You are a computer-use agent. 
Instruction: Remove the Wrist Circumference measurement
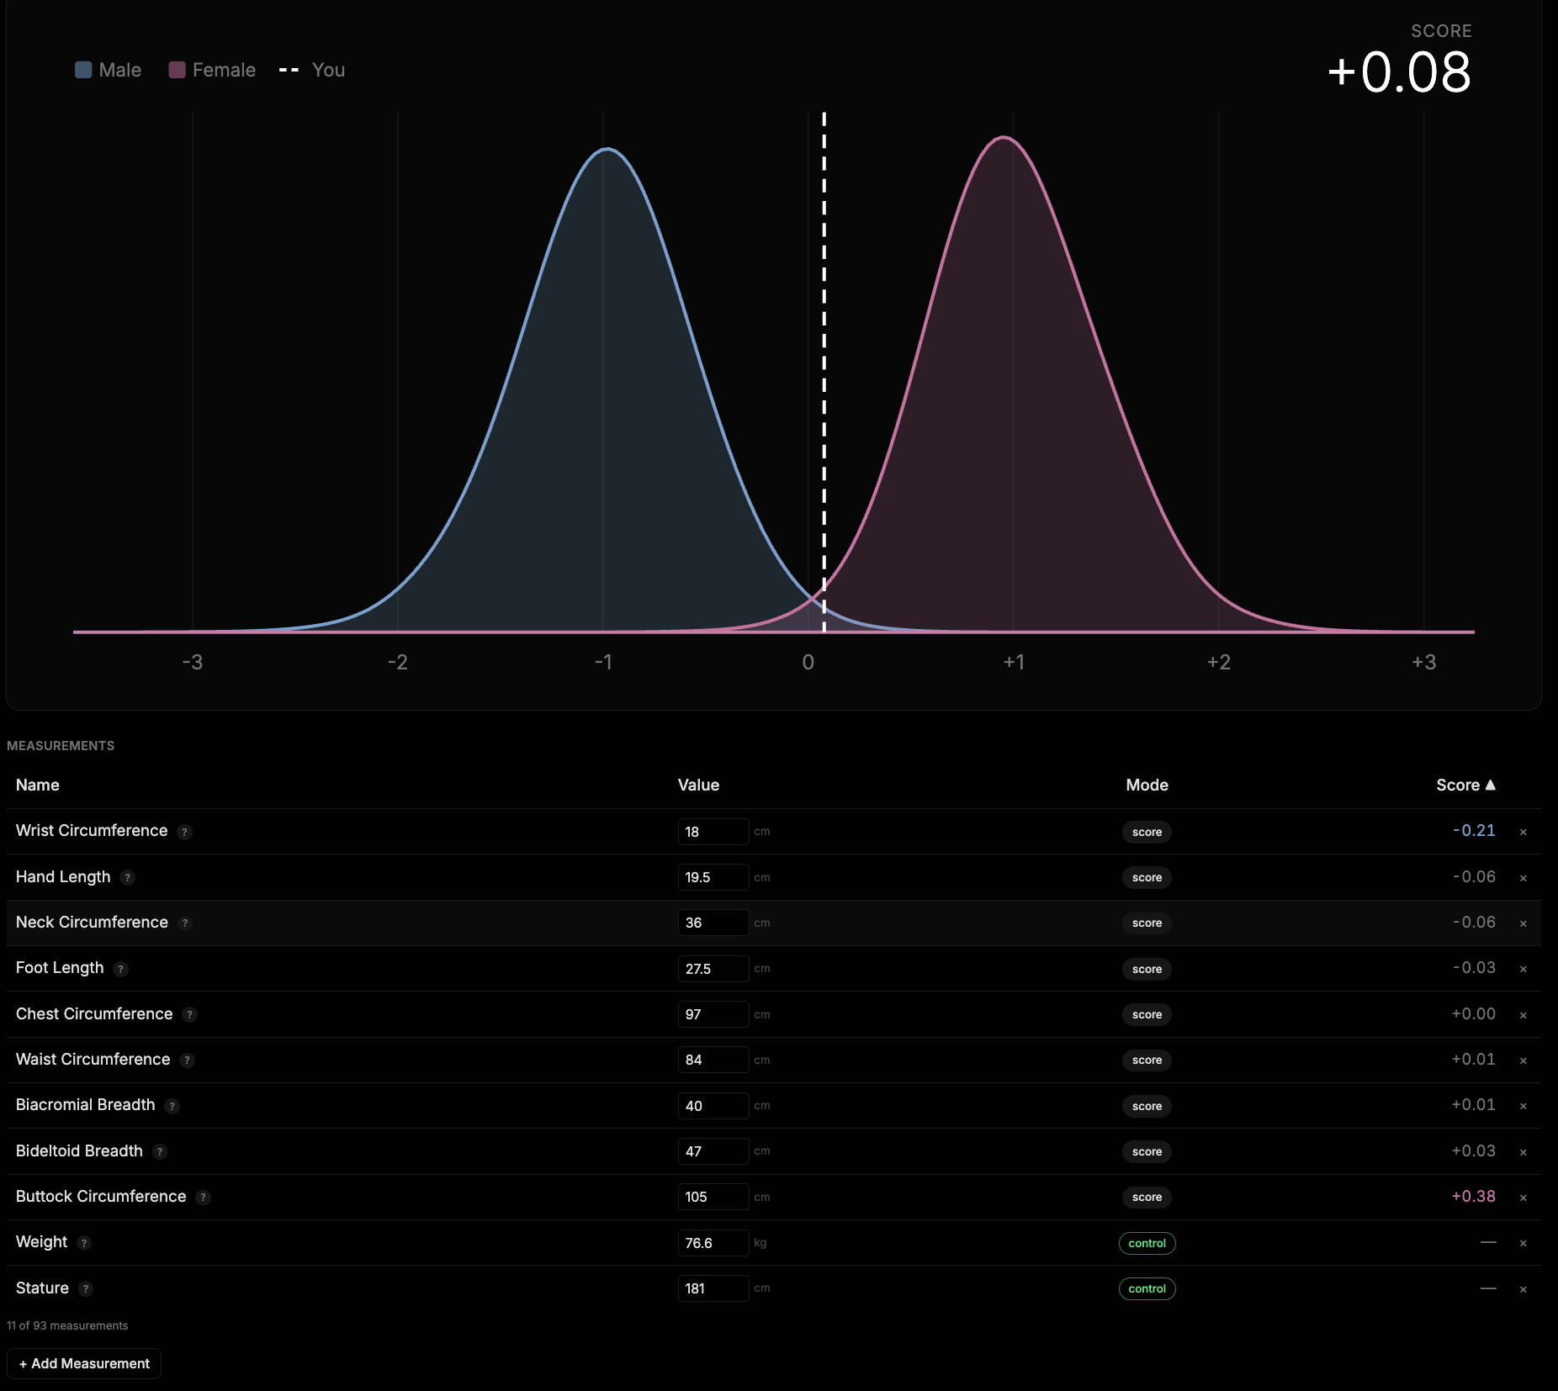(x=1523, y=832)
